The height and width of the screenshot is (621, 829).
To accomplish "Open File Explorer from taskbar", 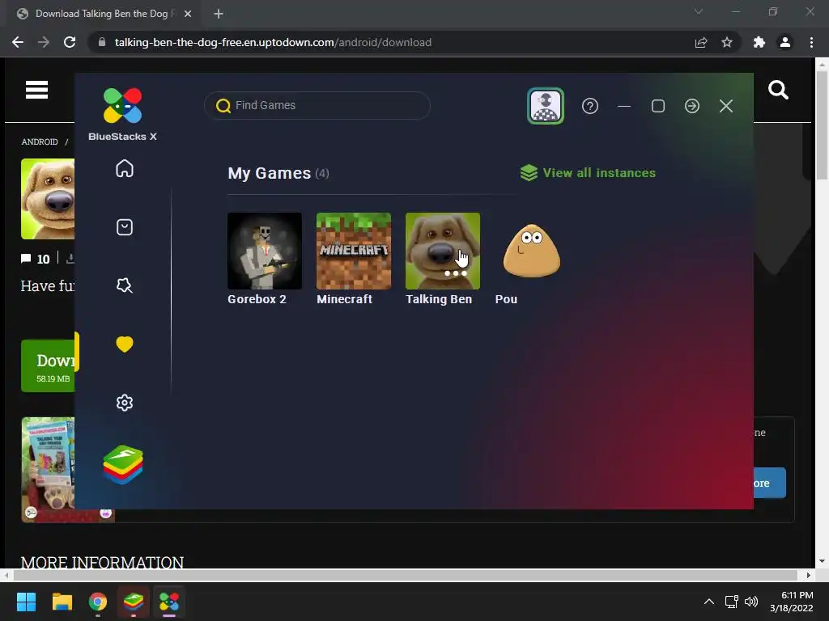I will coord(62,602).
